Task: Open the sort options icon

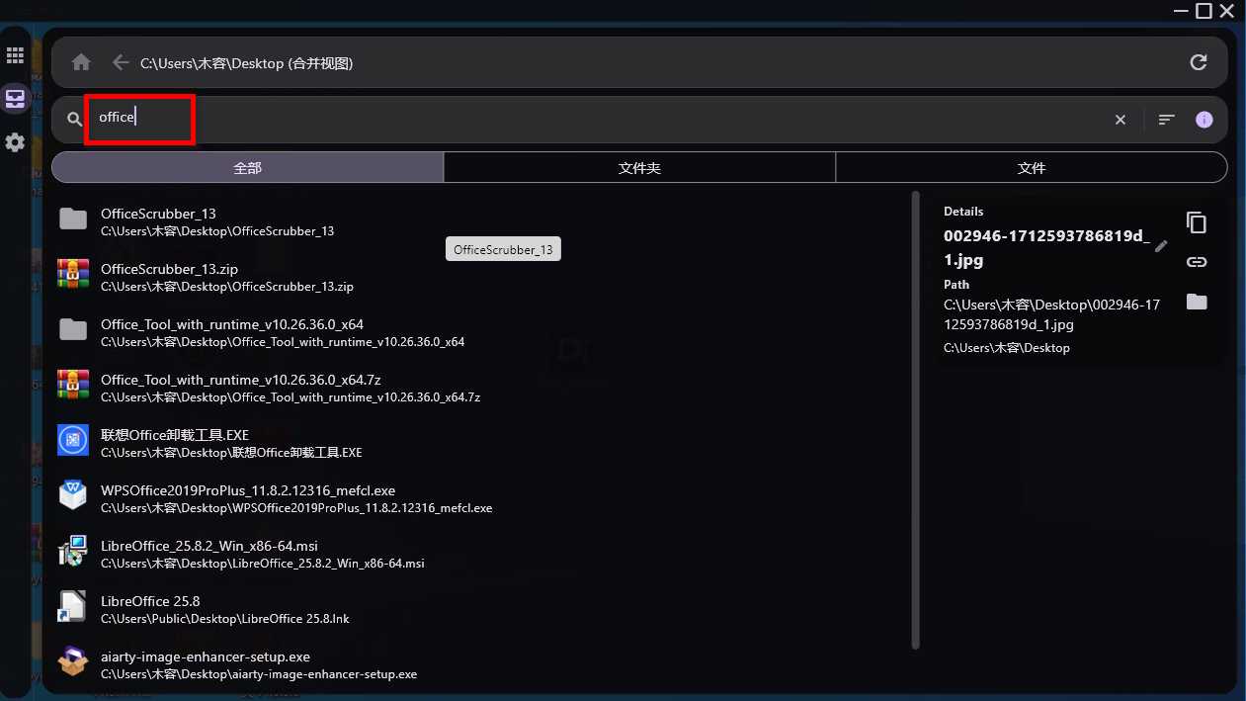Action: pyautogui.click(x=1166, y=120)
